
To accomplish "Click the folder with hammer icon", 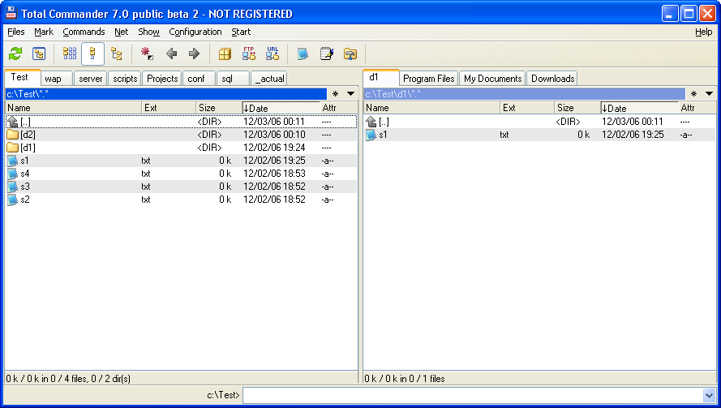I will [350, 54].
